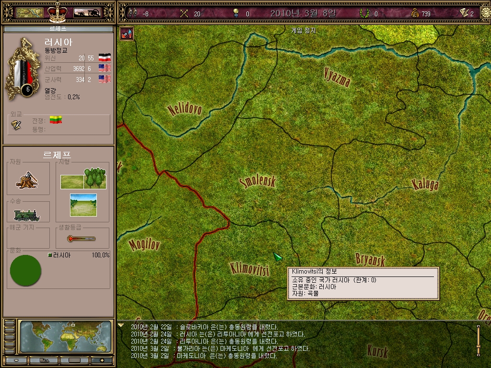The height and width of the screenshot is (368, 491).
Task: Click the steam locomotive icon under 수송
Action: [27, 215]
